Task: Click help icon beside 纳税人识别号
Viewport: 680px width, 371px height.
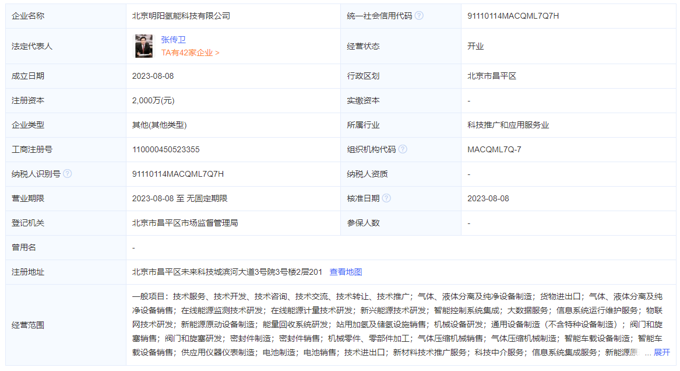Action: click(x=67, y=174)
